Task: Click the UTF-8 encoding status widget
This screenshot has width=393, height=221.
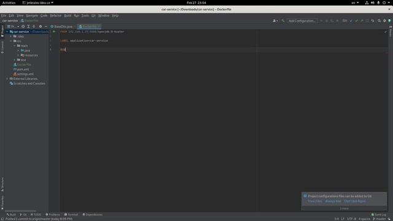Action: (x=351, y=219)
